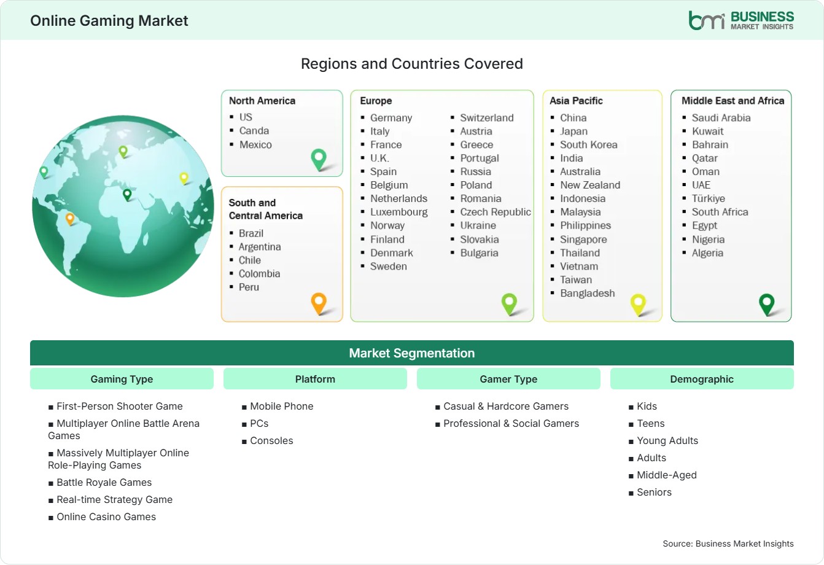Image resolution: width=824 pixels, height=565 pixels.
Task: Click the Source: Business Market Insights text
Action: (728, 544)
